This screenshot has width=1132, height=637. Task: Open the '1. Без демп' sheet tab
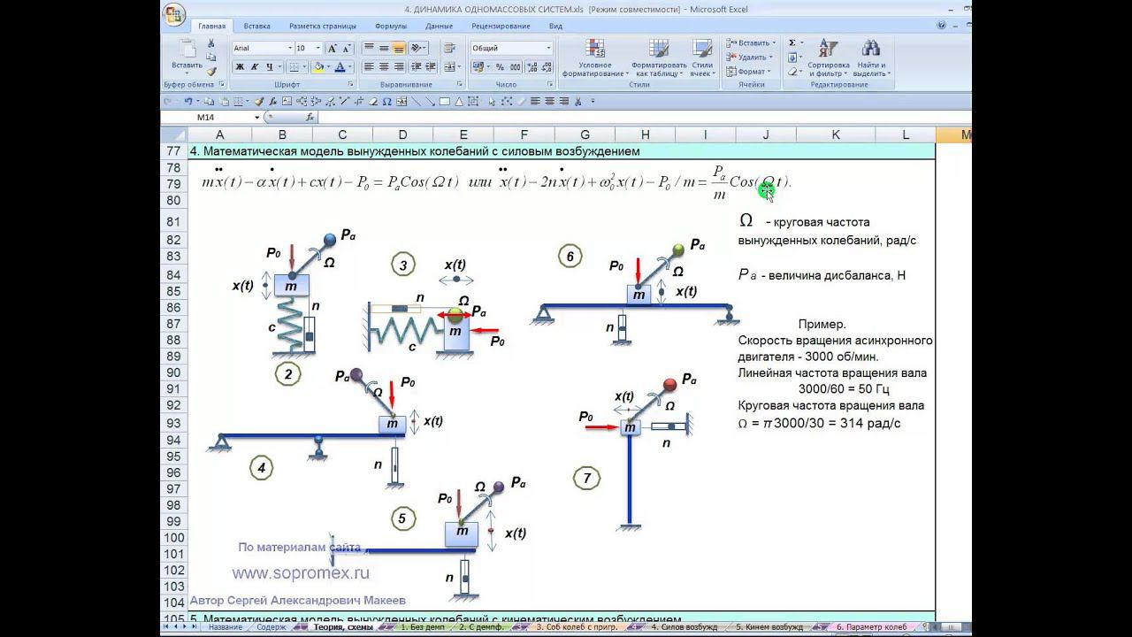click(x=422, y=626)
